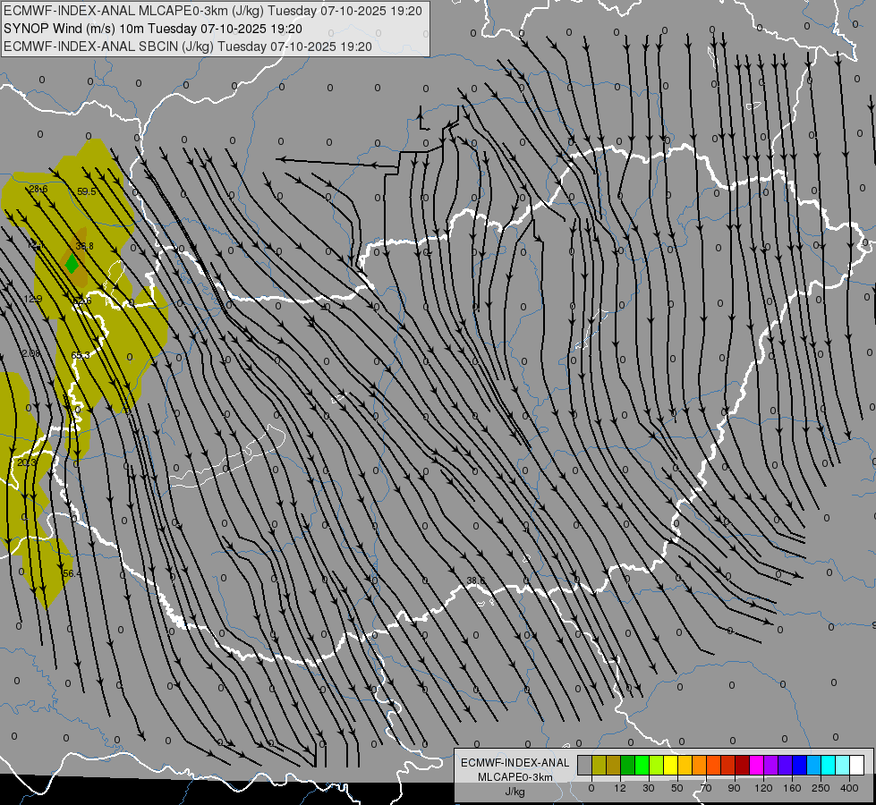
Task: Click the map value 12.9
Action: coord(33,299)
